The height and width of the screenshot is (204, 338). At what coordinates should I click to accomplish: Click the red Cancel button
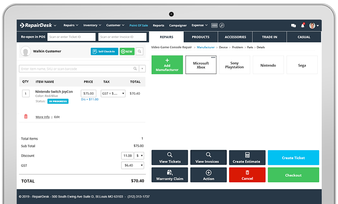click(x=247, y=175)
